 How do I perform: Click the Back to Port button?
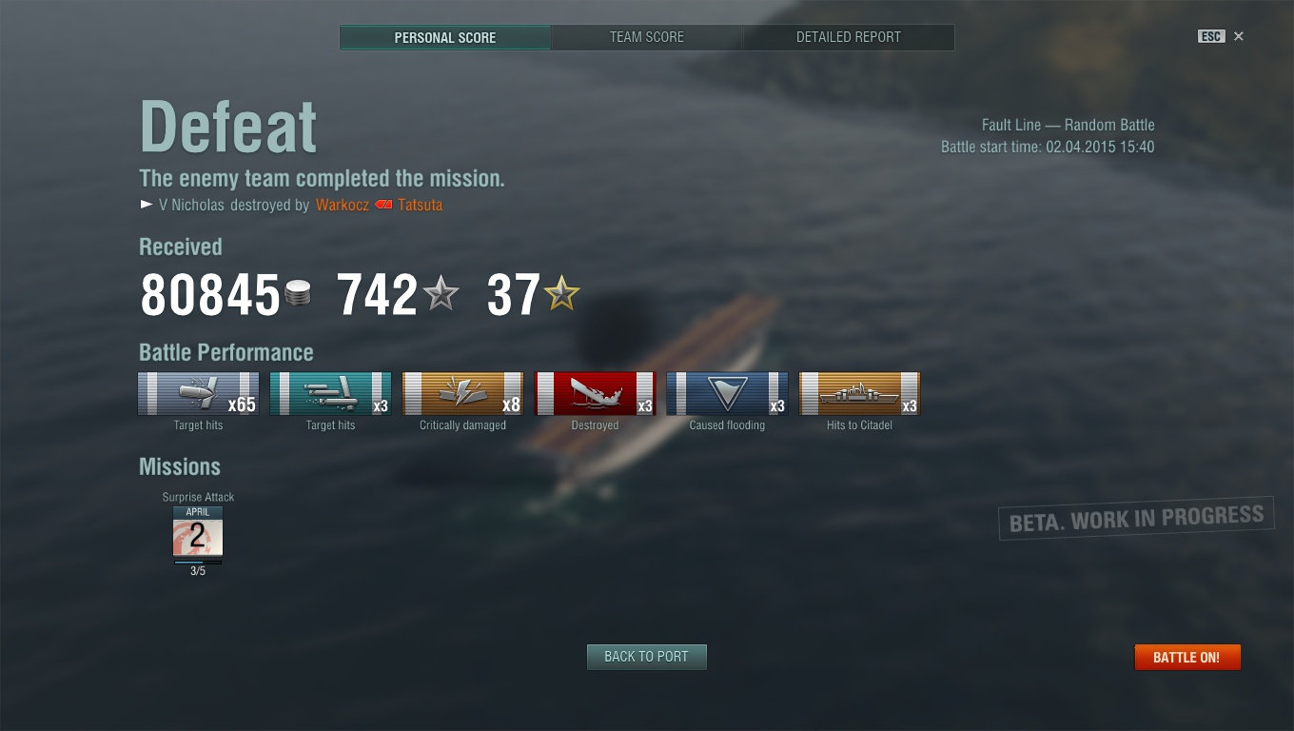(646, 657)
